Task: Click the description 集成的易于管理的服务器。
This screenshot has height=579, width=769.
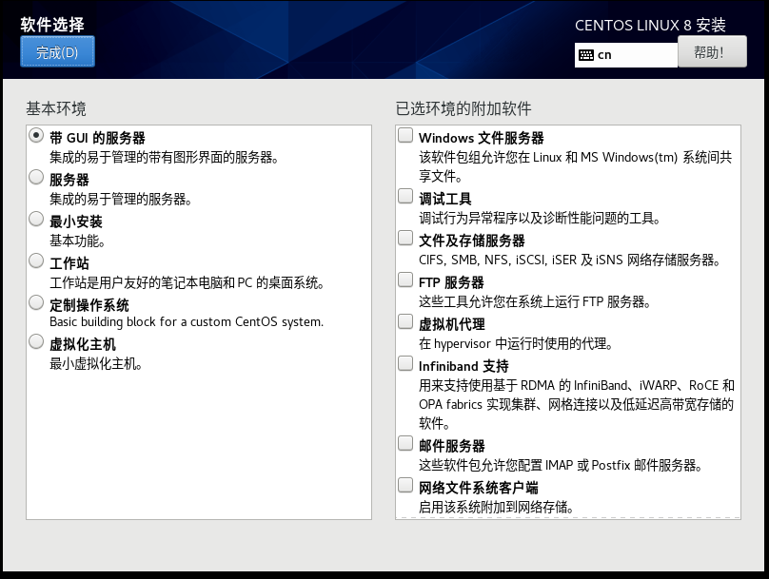Action: (x=121, y=199)
